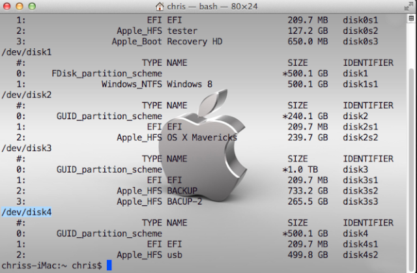This screenshot has width=417, height=273.
Task: Click the '239.7 GB' size value
Action: pyautogui.click(x=308, y=137)
